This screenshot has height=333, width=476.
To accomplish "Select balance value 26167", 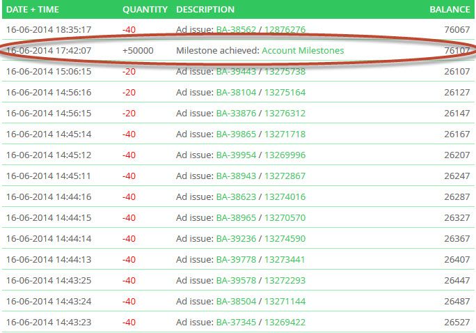I will coord(457,134).
